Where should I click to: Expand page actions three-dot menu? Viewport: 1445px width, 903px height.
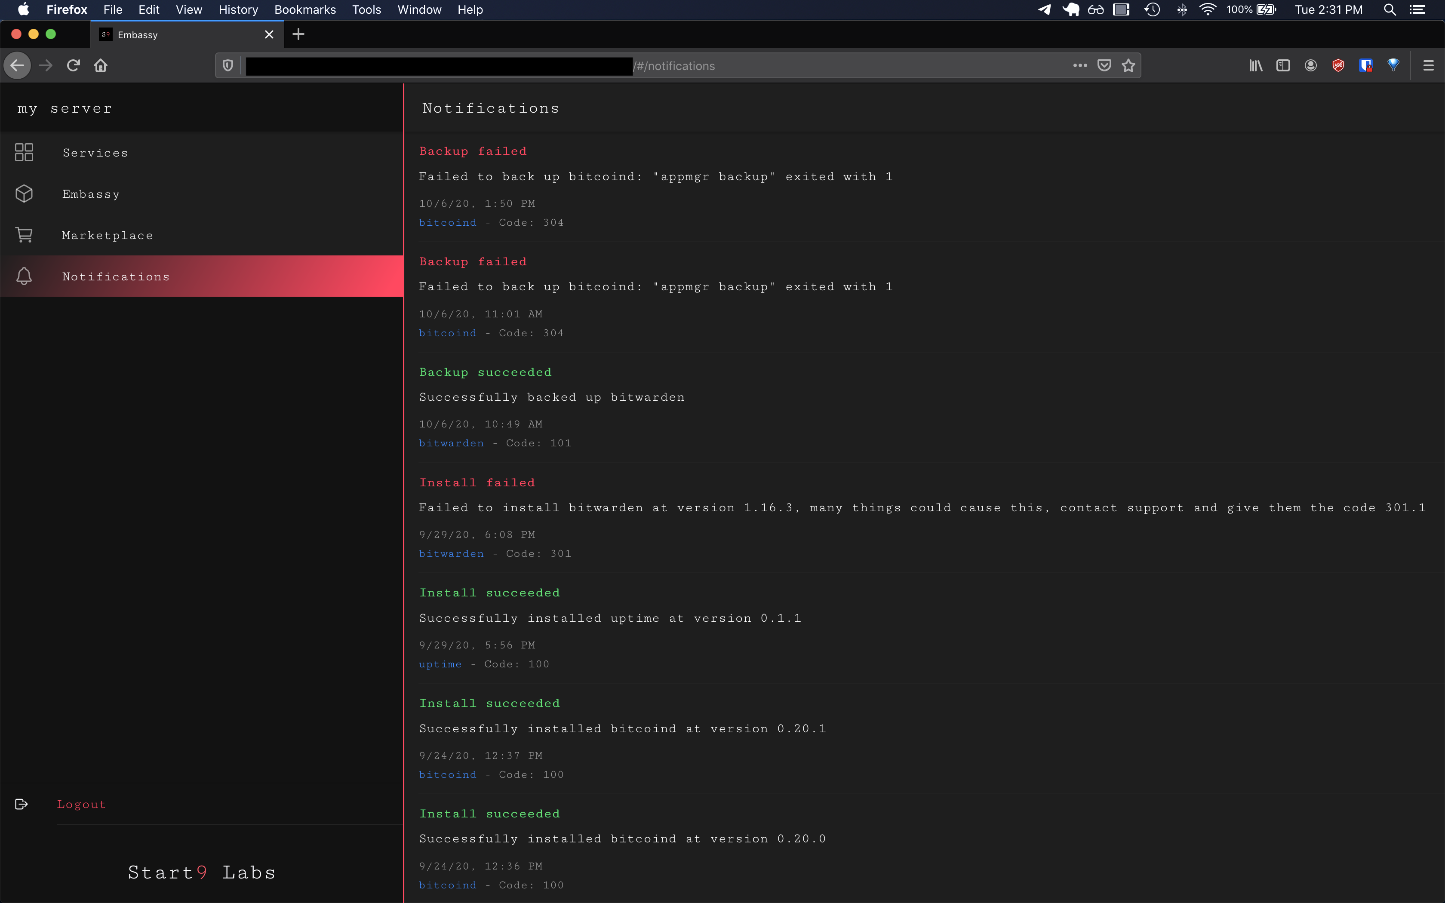tap(1079, 66)
